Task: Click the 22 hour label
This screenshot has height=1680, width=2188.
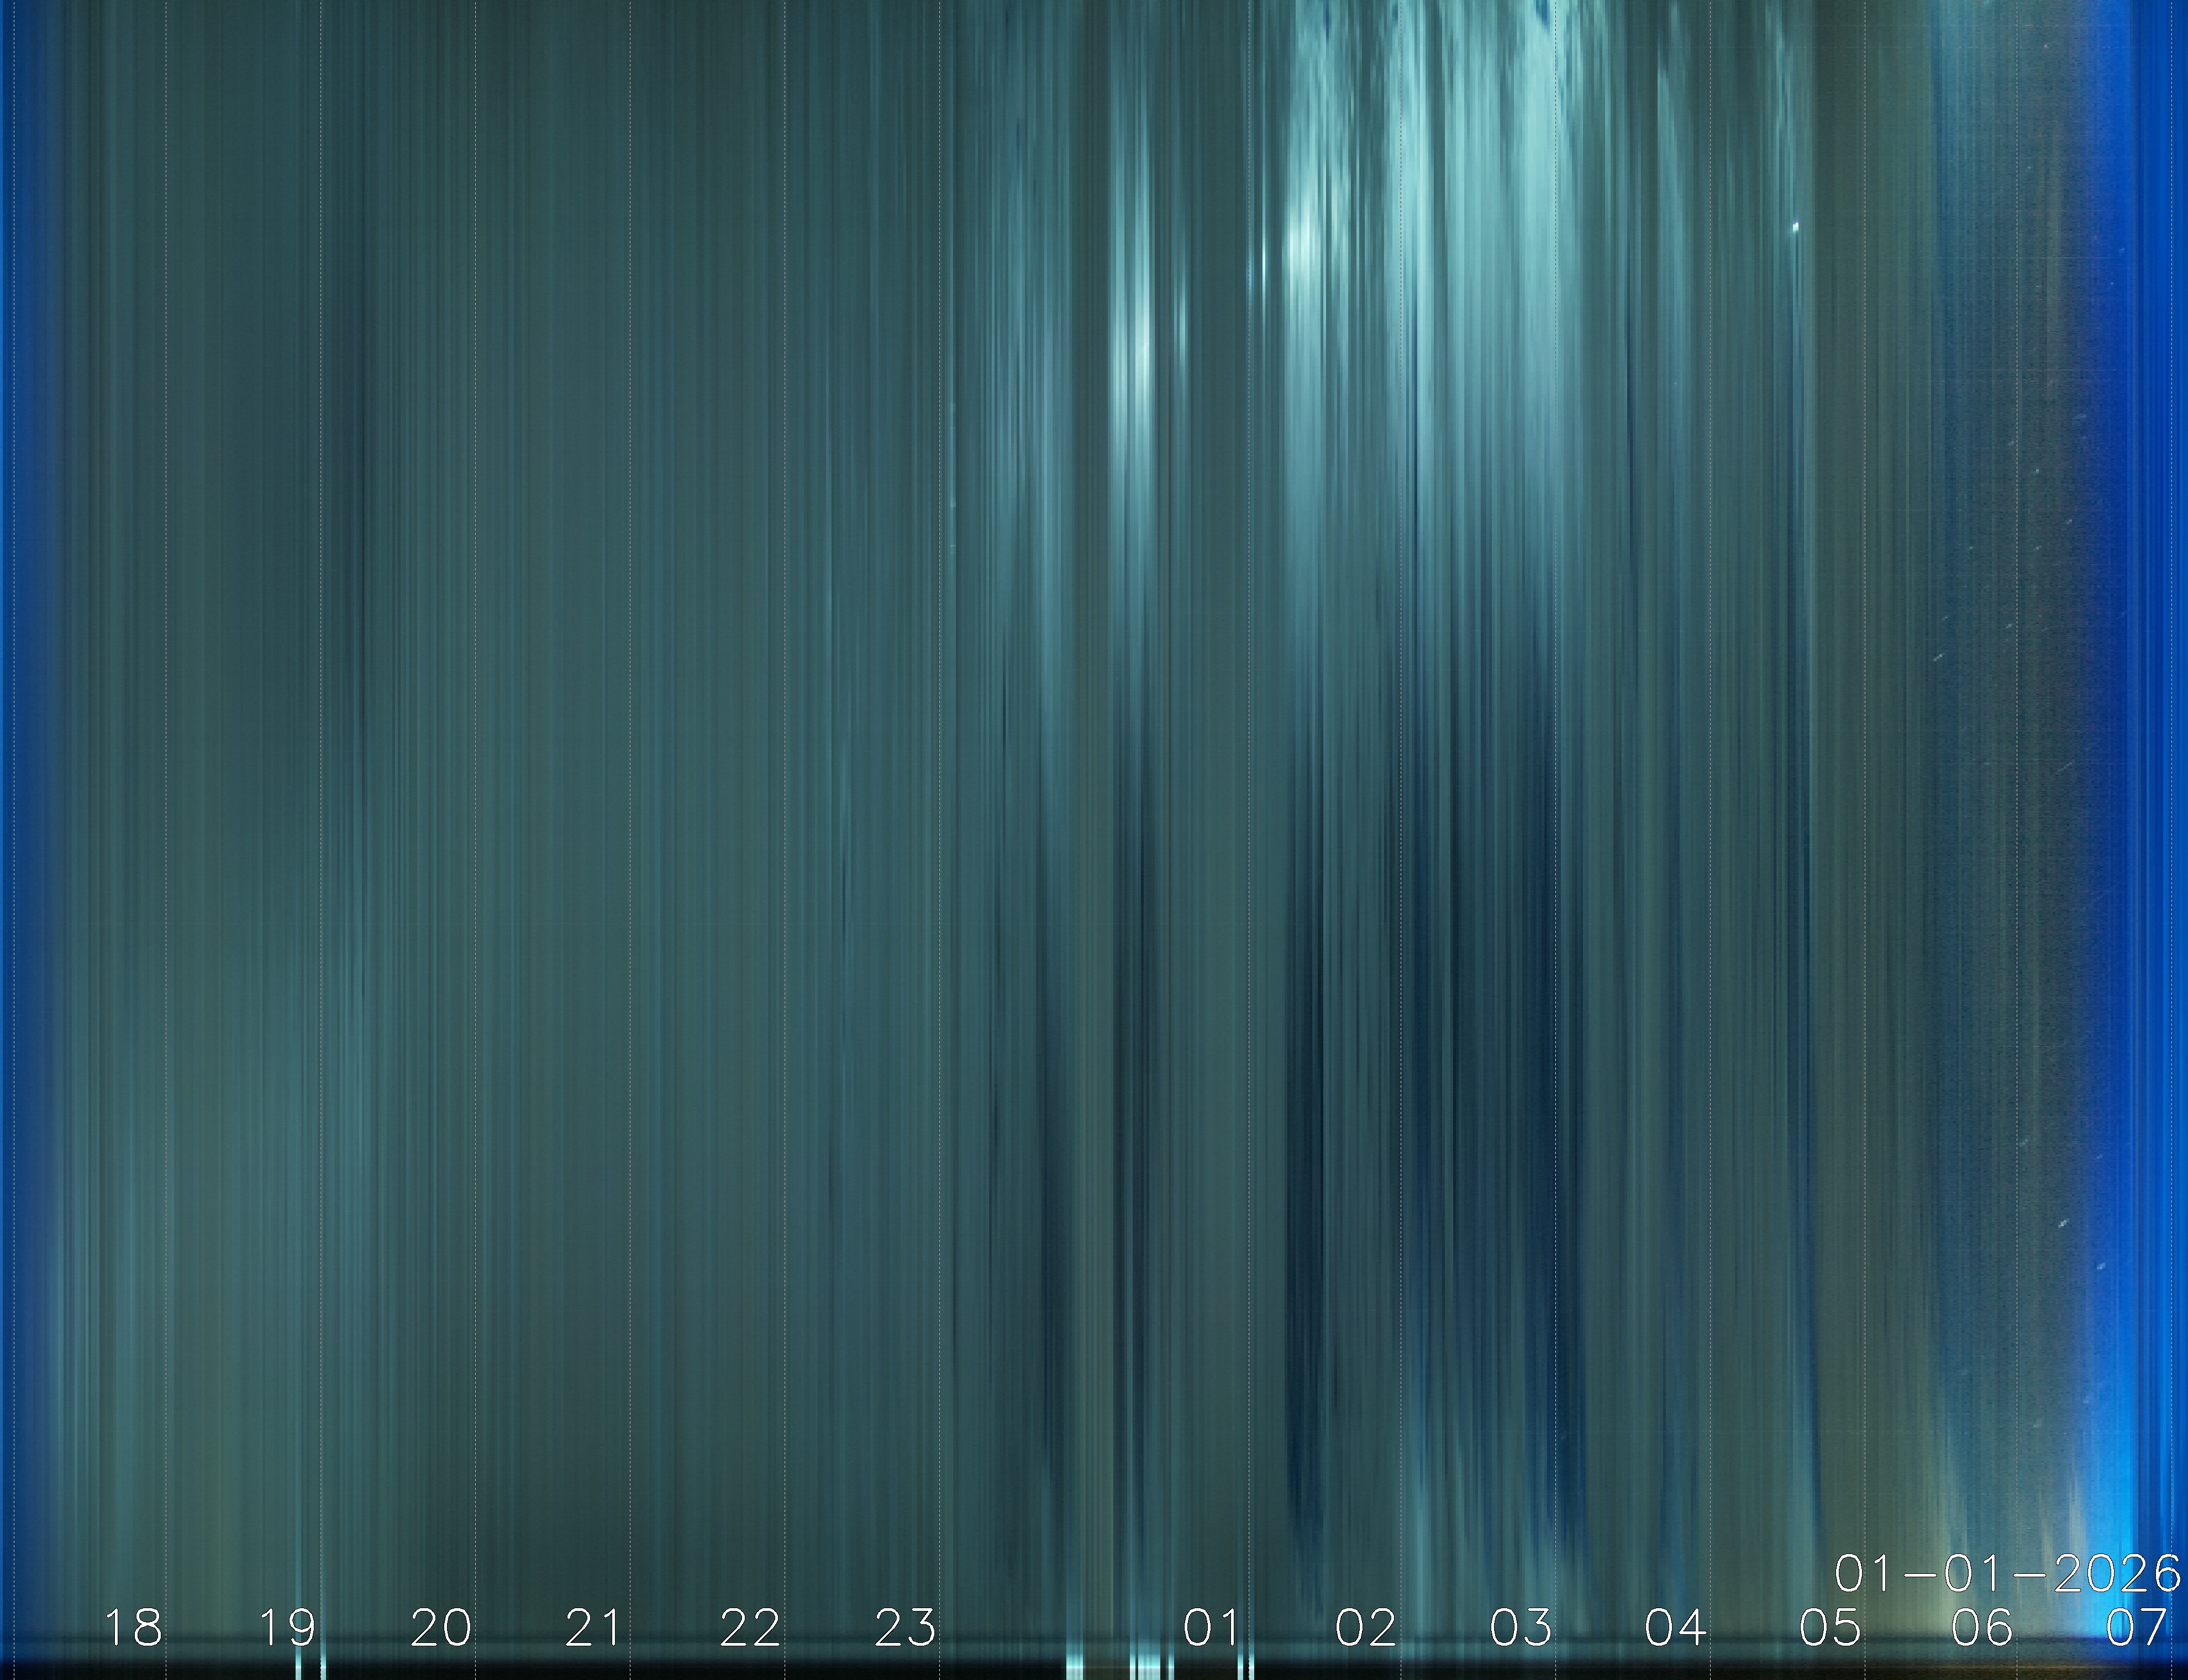Action: pos(751,1628)
